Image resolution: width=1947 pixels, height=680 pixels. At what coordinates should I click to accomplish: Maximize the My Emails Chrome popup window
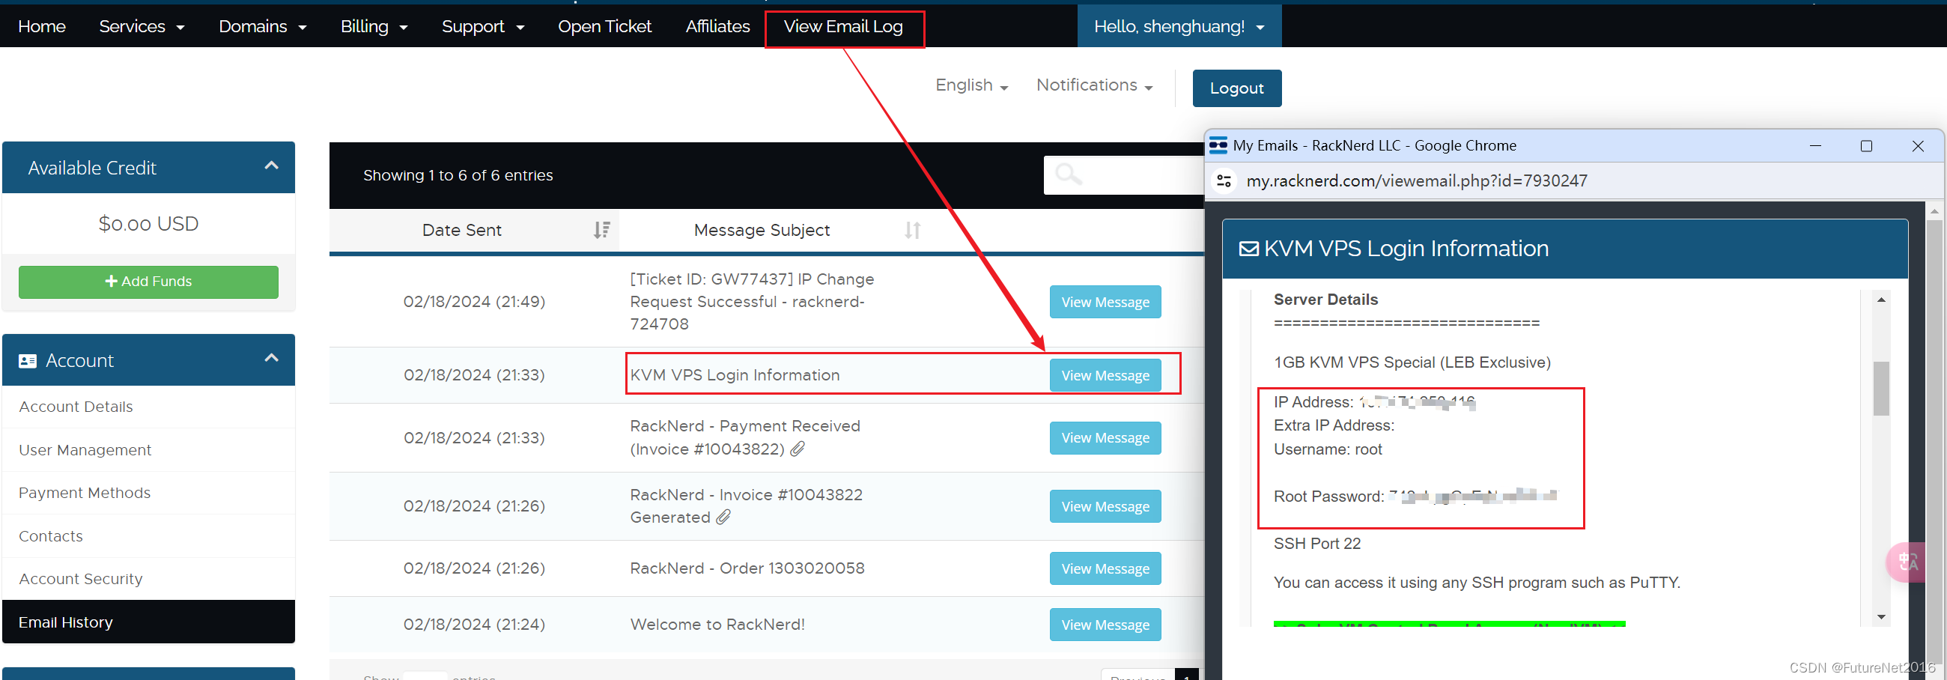[1866, 146]
